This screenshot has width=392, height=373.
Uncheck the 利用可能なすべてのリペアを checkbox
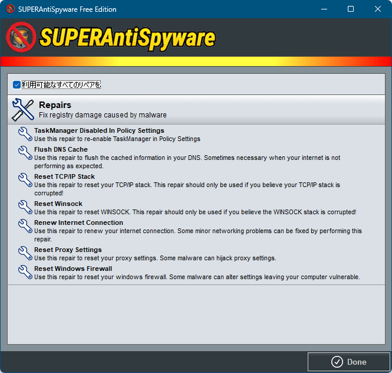[17, 85]
